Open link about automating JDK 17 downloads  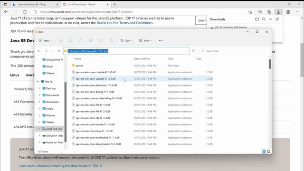coord(60,166)
